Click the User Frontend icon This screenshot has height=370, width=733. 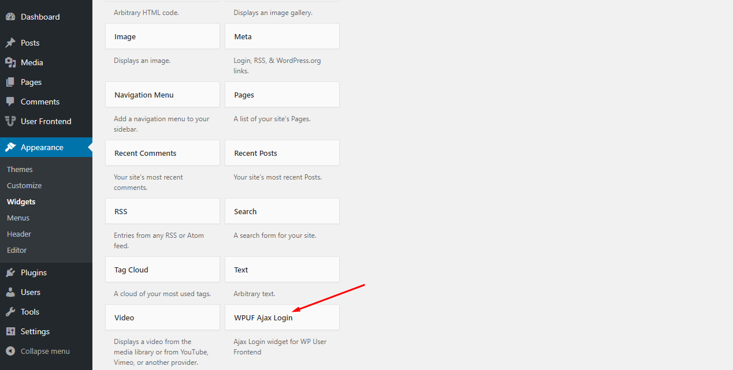[x=11, y=121]
